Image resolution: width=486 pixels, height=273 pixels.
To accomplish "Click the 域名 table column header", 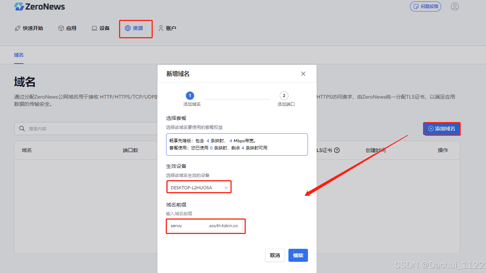I will [x=27, y=150].
